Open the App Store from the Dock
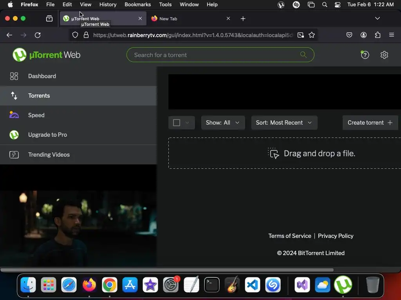Screen dimensions: 401x300 point(130,285)
